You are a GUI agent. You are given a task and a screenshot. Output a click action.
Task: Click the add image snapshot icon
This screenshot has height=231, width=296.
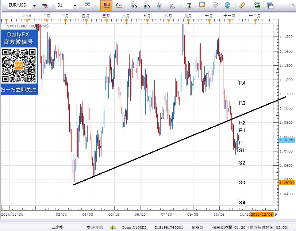257,5
